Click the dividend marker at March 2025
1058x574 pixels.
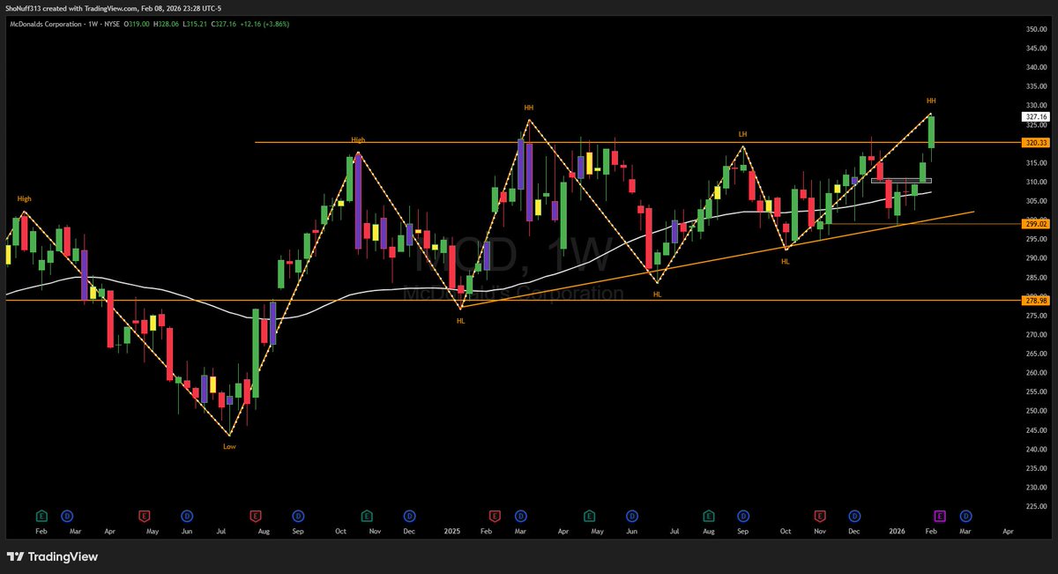tap(521, 514)
